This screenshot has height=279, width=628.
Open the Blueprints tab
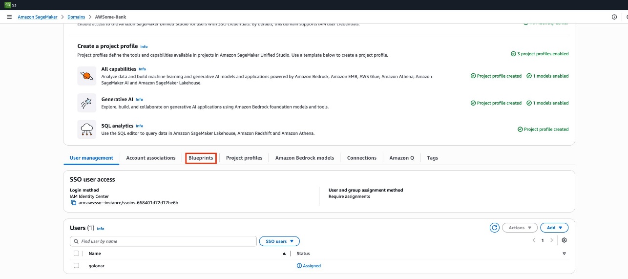[x=201, y=158]
